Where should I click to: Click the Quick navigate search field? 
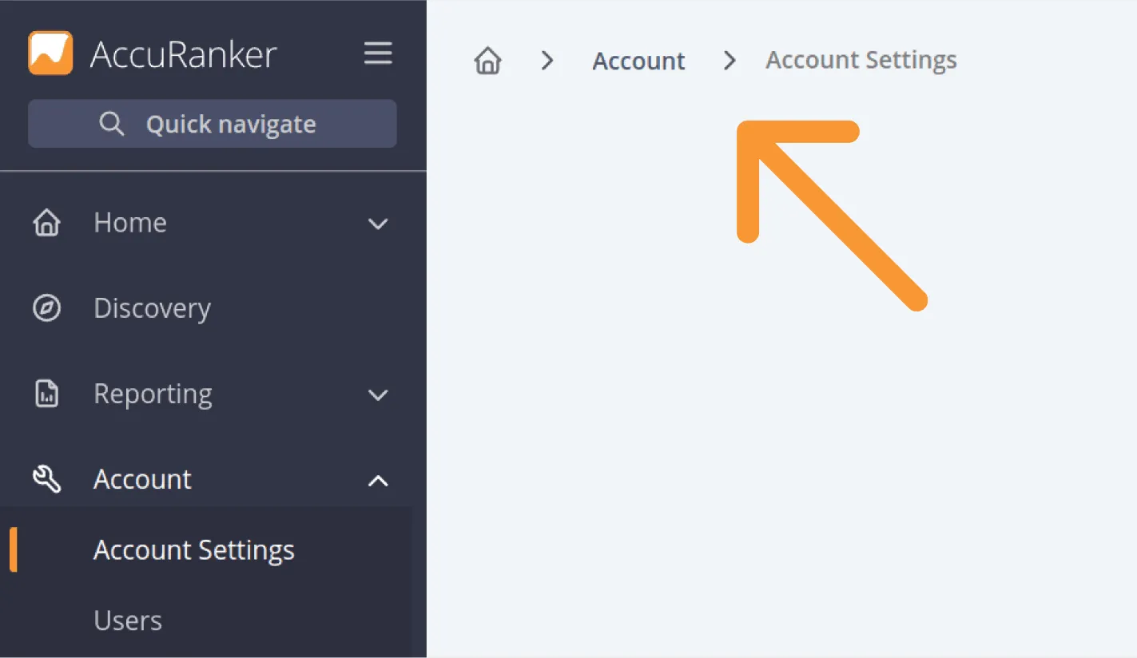pyautogui.click(x=213, y=123)
